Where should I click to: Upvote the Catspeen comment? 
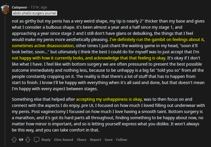point(14,140)
